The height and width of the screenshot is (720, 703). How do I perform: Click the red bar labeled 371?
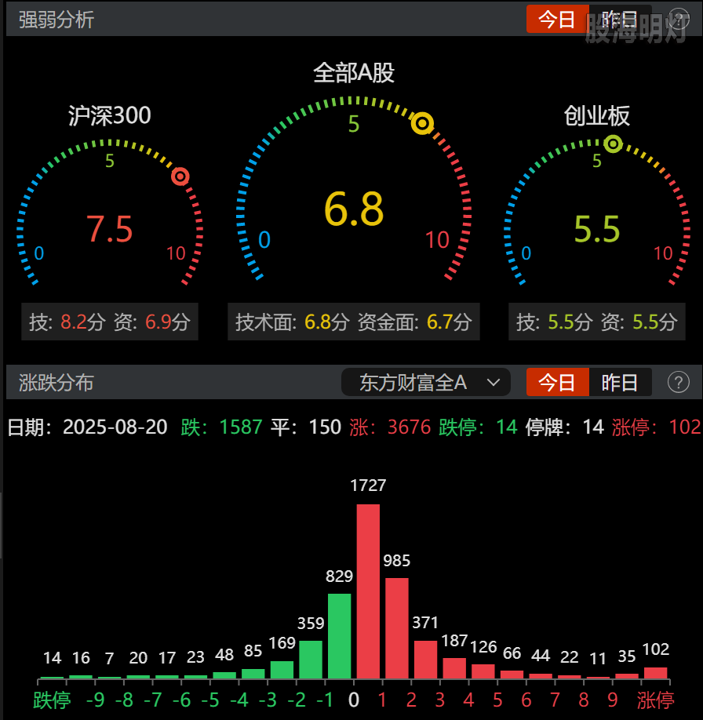click(x=425, y=660)
